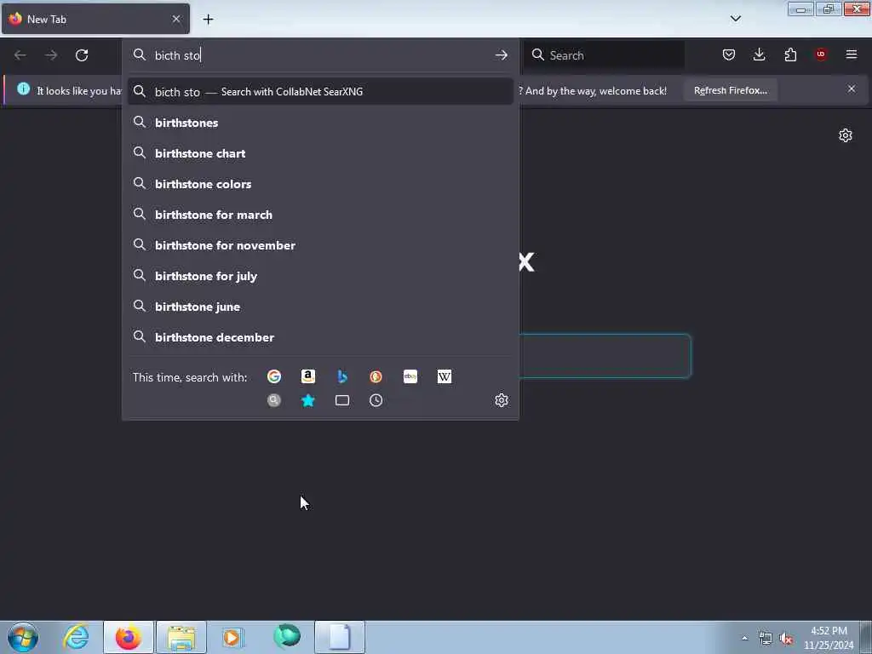The height and width of the screenshot is (654, 872).
Task: Search history with the clock icon
Action: [x=376, y=400]
